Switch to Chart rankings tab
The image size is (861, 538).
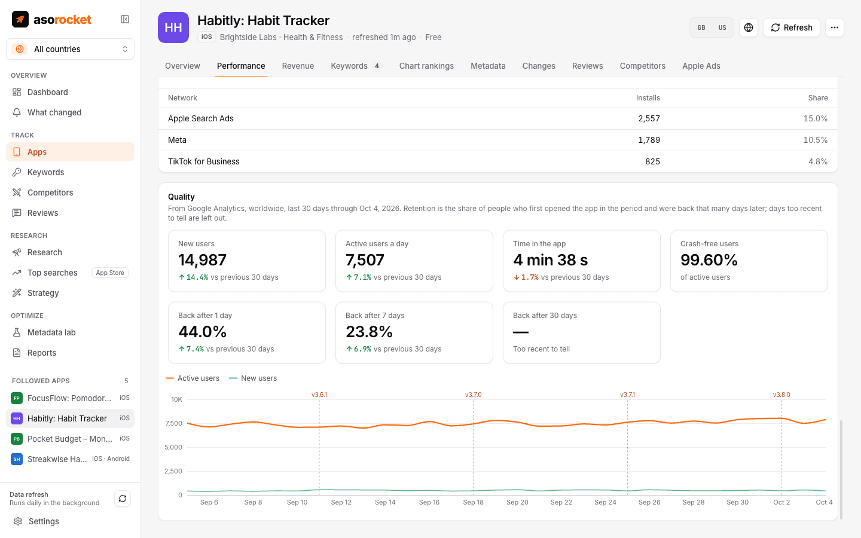tap(426, 66)
